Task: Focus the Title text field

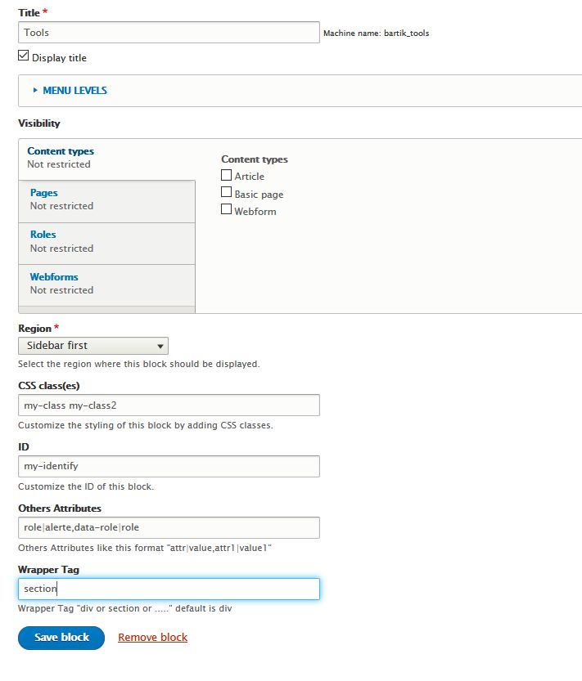Action: pyautogui.click(x=169, y=33)
